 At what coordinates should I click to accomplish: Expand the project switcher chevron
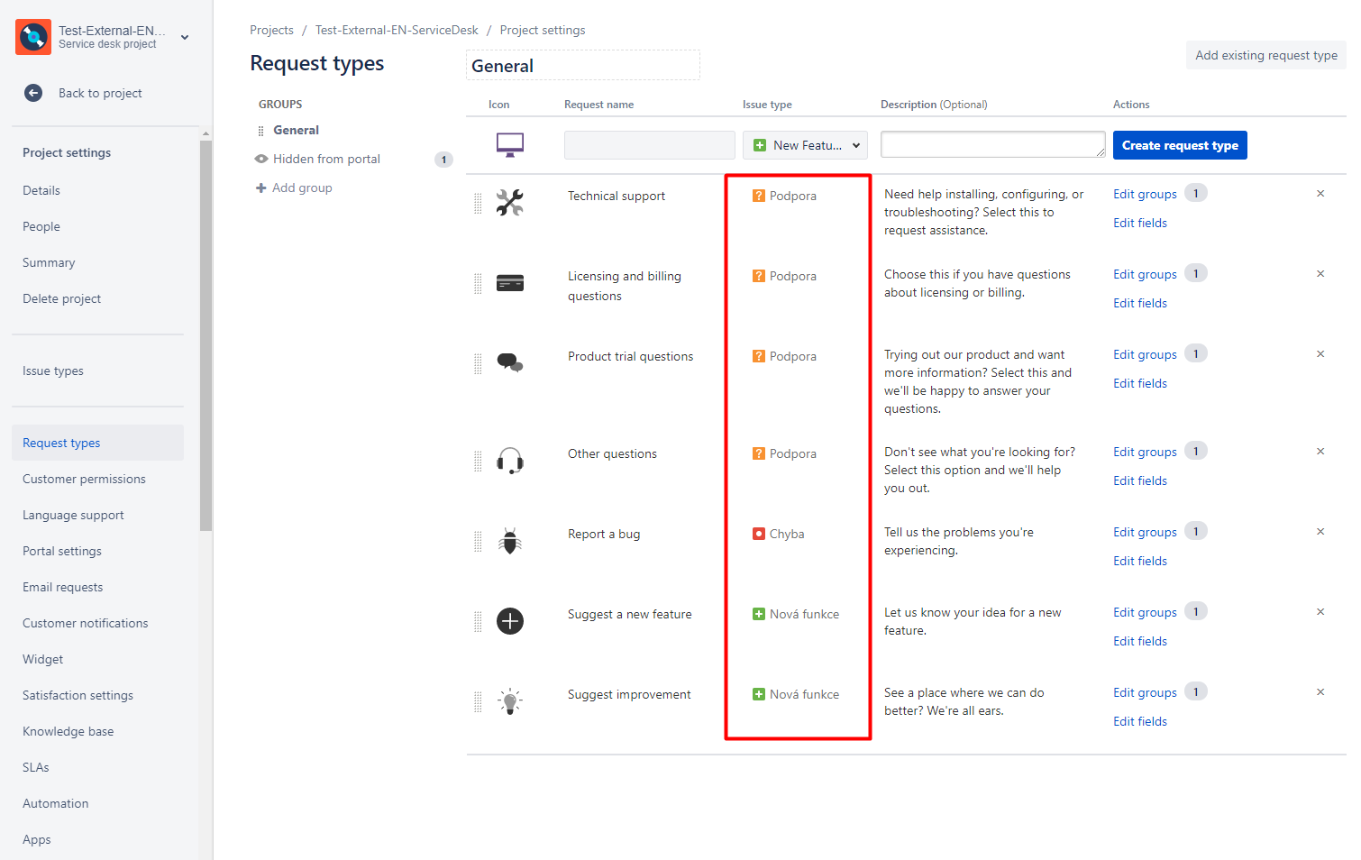point(185,37)
